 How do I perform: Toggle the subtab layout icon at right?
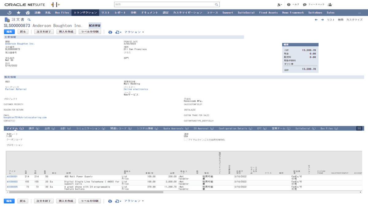(x=359, y=128)
